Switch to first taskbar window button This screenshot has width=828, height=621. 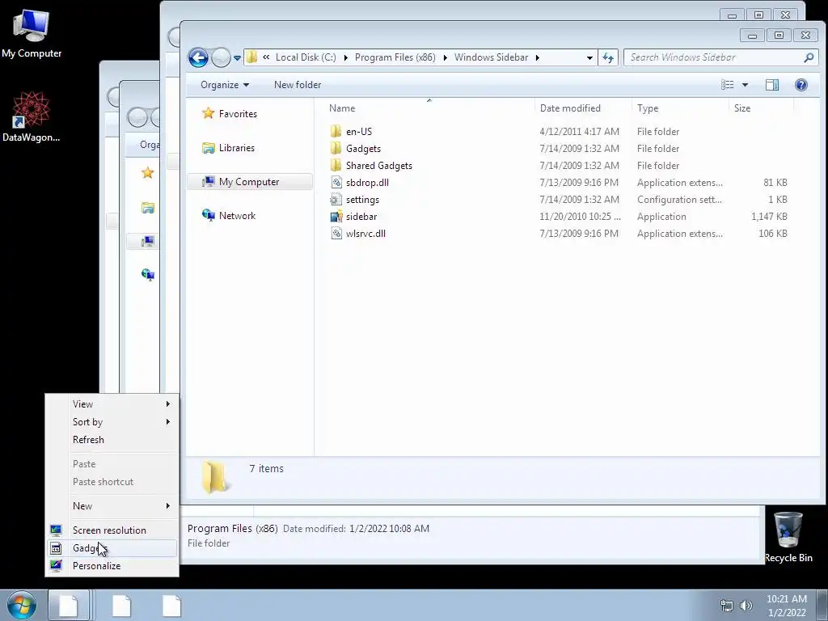(69, 605)
